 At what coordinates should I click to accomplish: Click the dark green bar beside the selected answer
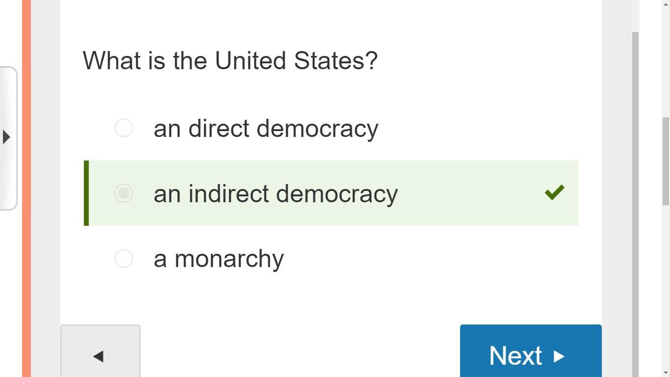coord(86,193)
